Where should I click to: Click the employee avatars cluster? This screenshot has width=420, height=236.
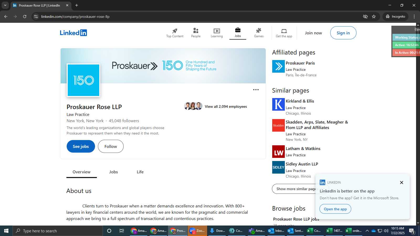coord(193,106)
